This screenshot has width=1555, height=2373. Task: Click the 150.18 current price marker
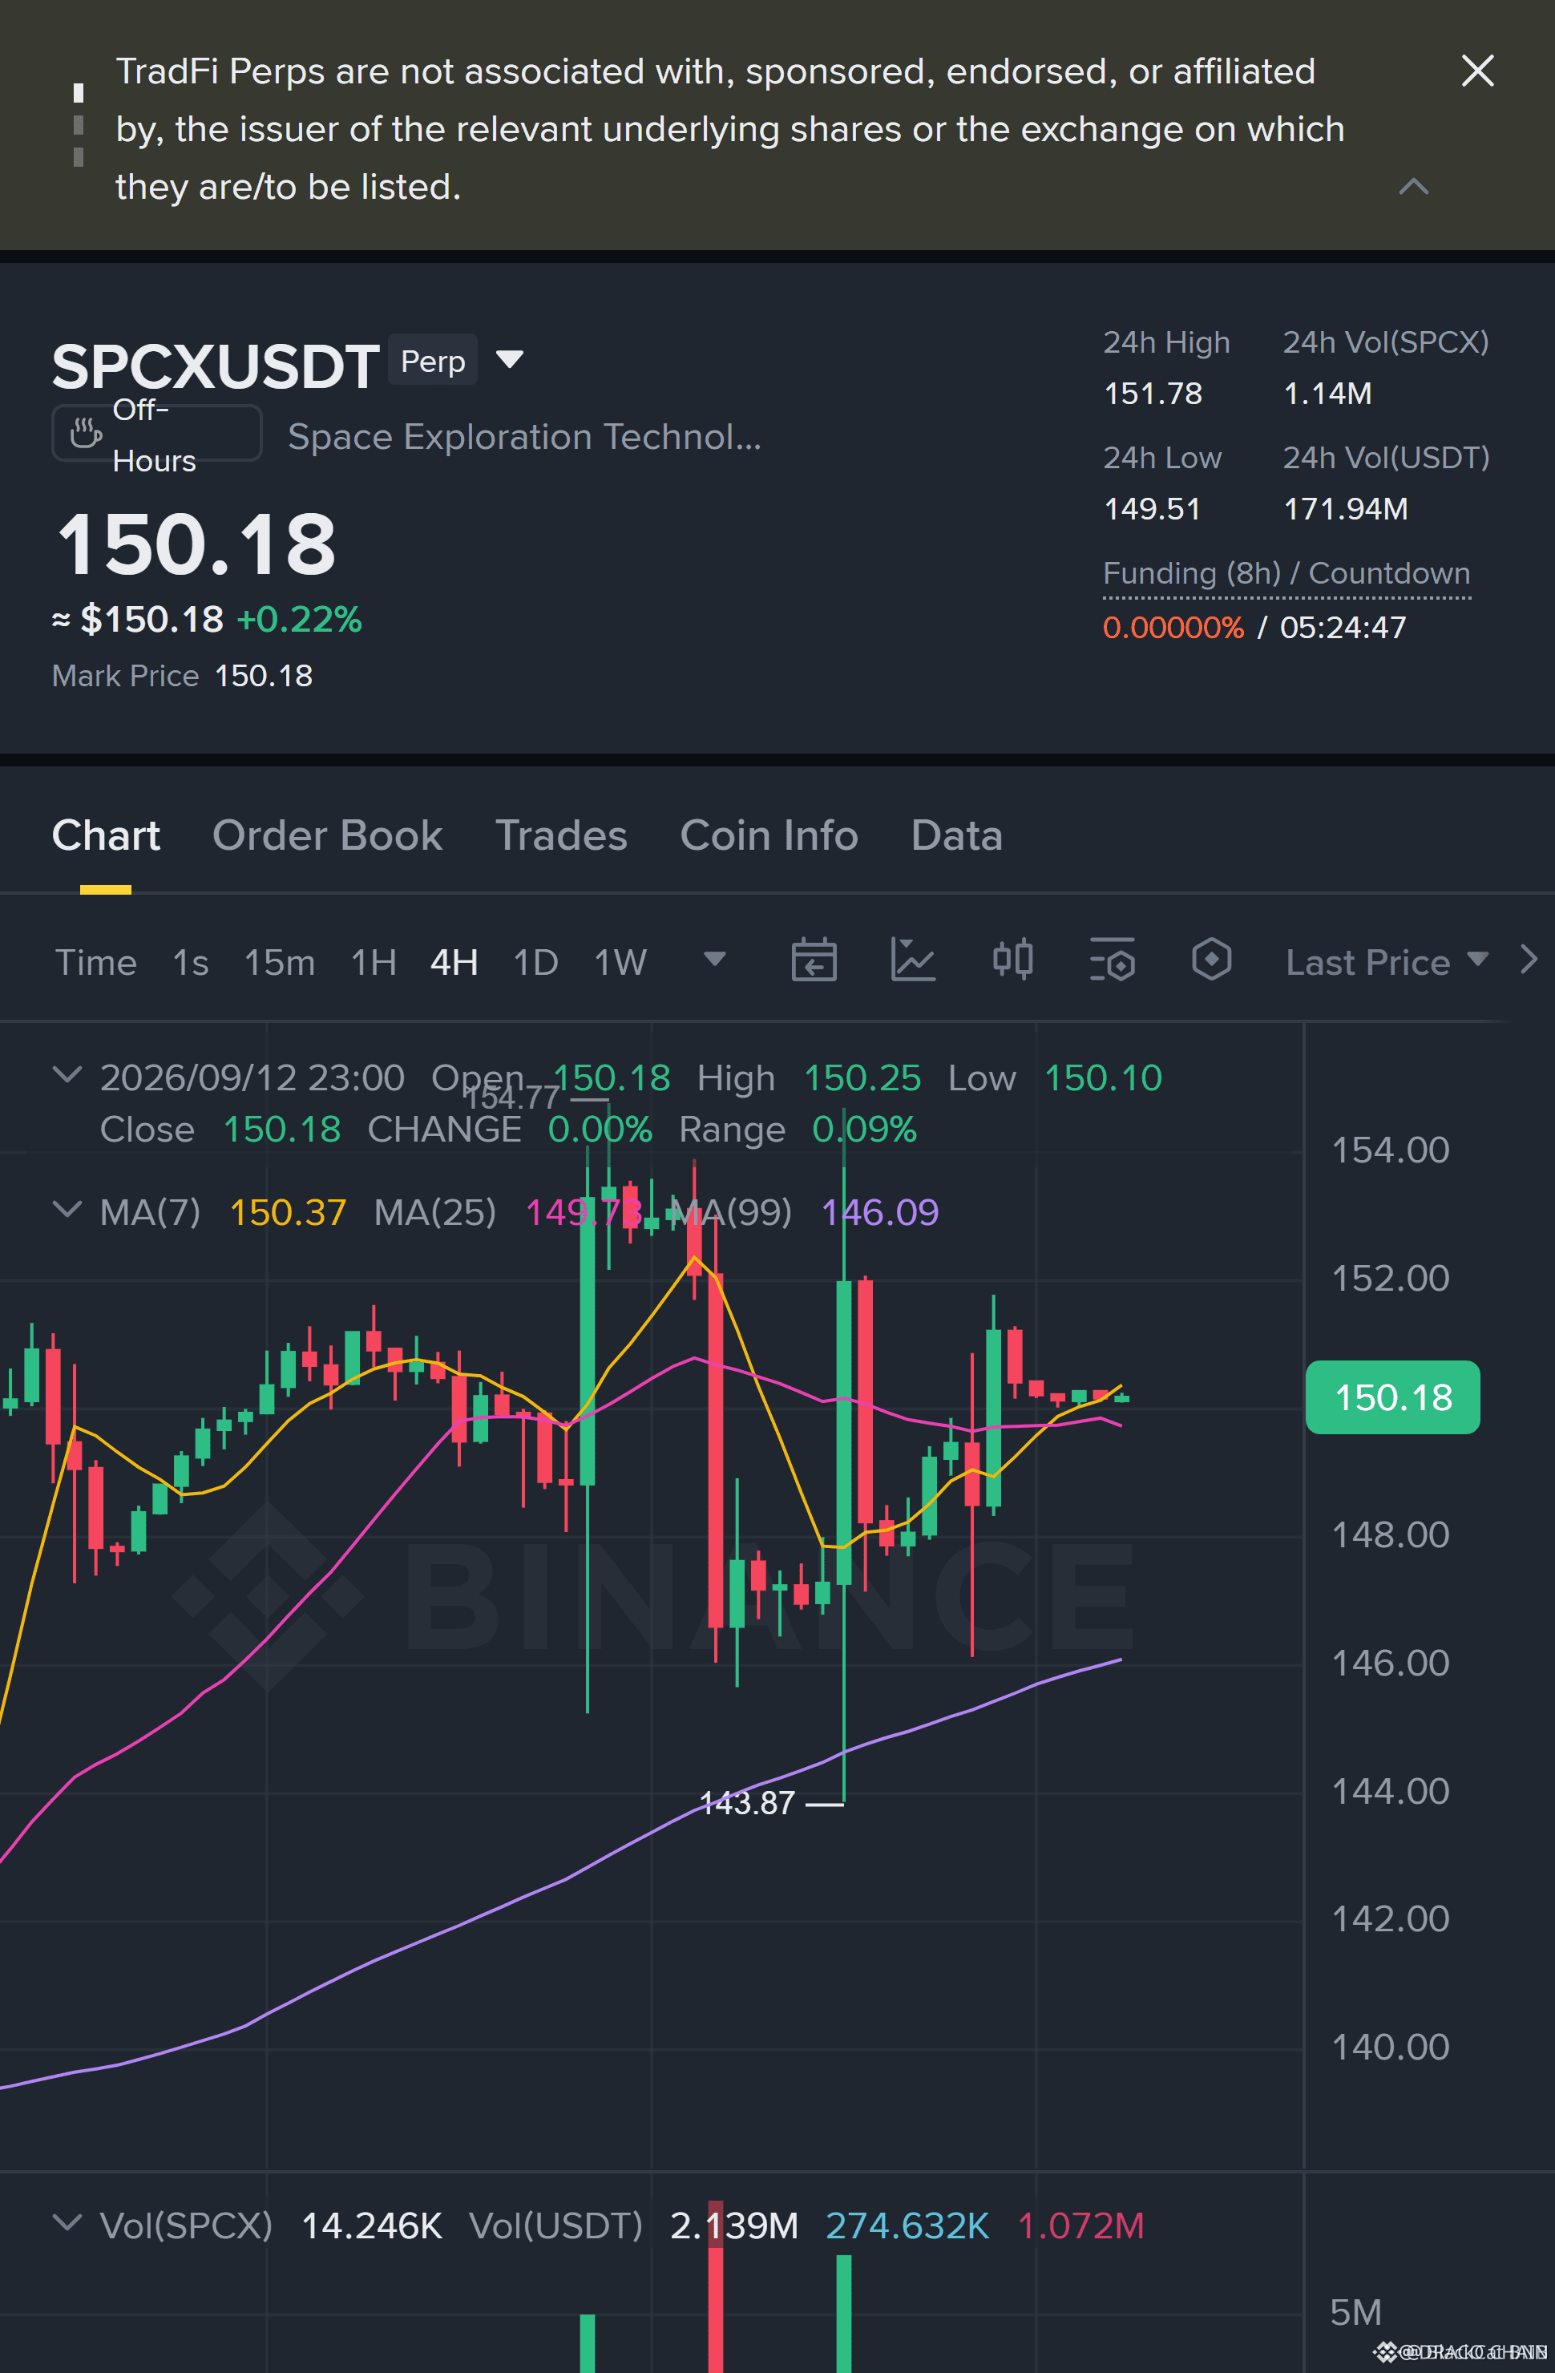point(1392,1397)
